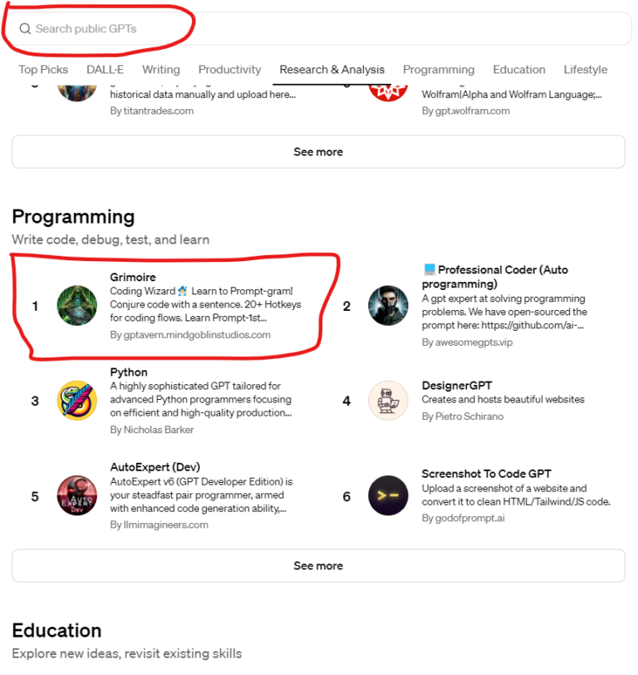The image size is (638, 675).
Task: Click the Professional Coder avatar icon
Action: [x=388, y=306]
